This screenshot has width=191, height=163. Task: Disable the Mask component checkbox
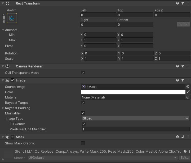[12, 137]
